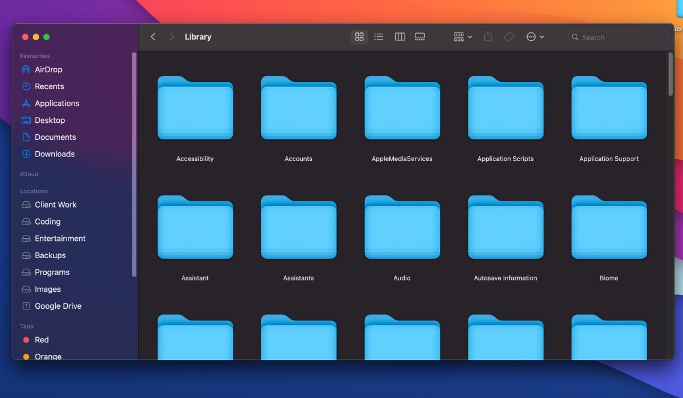Open the Images drive
Image resolution: width=683 pixels, height=398 pixels.
point(48,289)
